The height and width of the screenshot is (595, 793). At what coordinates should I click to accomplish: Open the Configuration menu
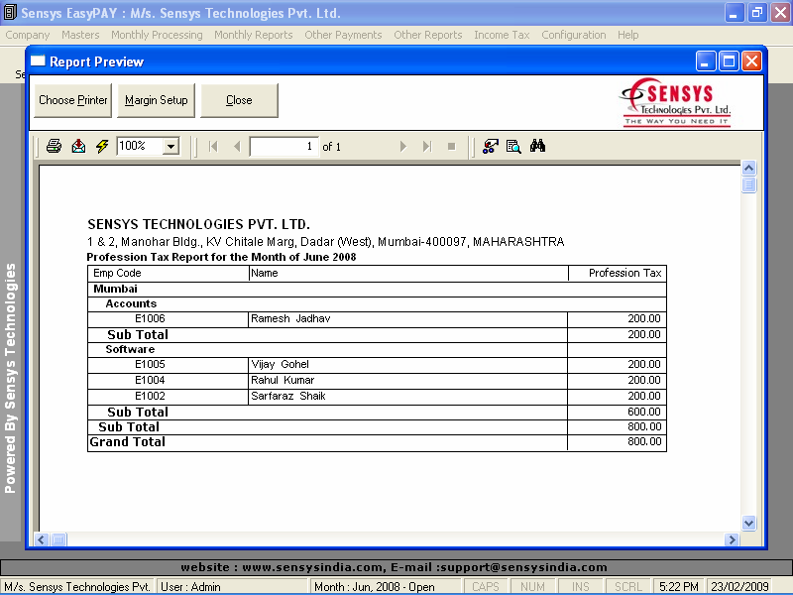574,35
